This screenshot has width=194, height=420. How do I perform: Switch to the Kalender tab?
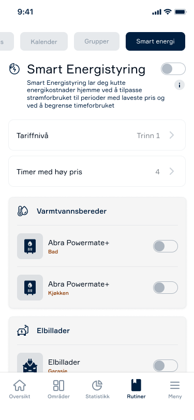tap(44, 41)
